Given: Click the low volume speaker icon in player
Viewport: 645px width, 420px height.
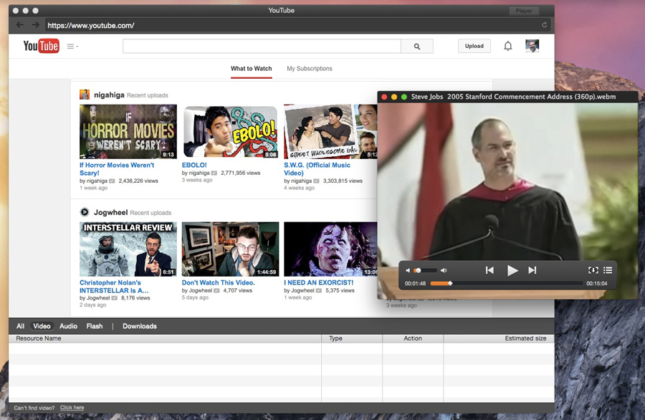Looking at the screenshot, I should point(408,270).
